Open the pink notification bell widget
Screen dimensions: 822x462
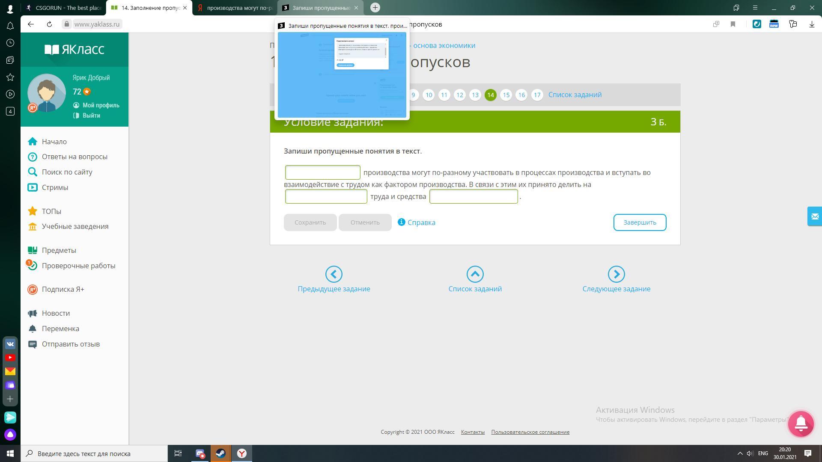pyautogui.click(x=801, y=423)
